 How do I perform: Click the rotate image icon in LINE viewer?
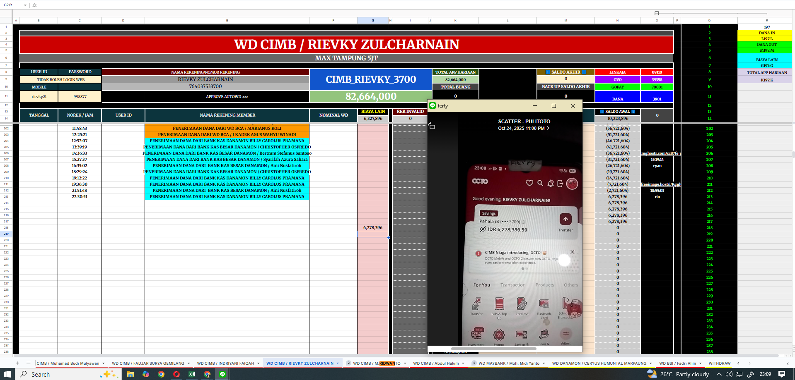(432, 126)
